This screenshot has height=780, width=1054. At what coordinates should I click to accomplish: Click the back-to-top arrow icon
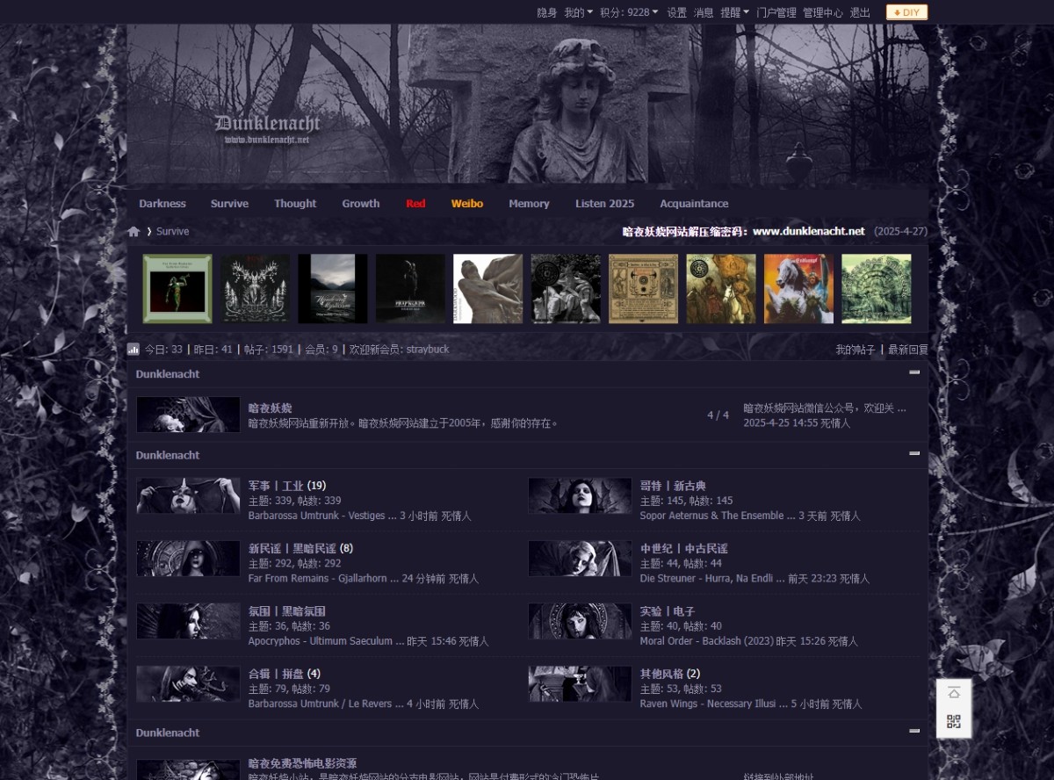pyautogui.click(x=954, y=693)
